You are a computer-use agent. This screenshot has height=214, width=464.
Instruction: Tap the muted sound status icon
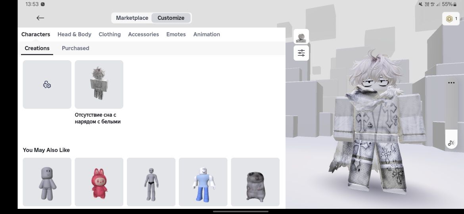click(420, 4)
